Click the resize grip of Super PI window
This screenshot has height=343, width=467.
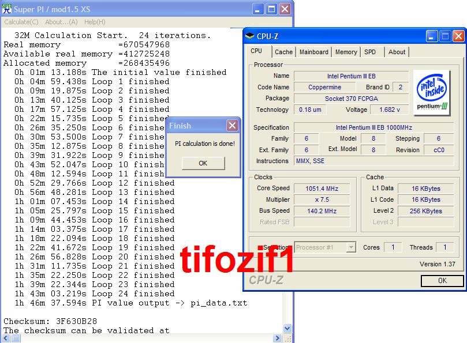click(287, 338)
